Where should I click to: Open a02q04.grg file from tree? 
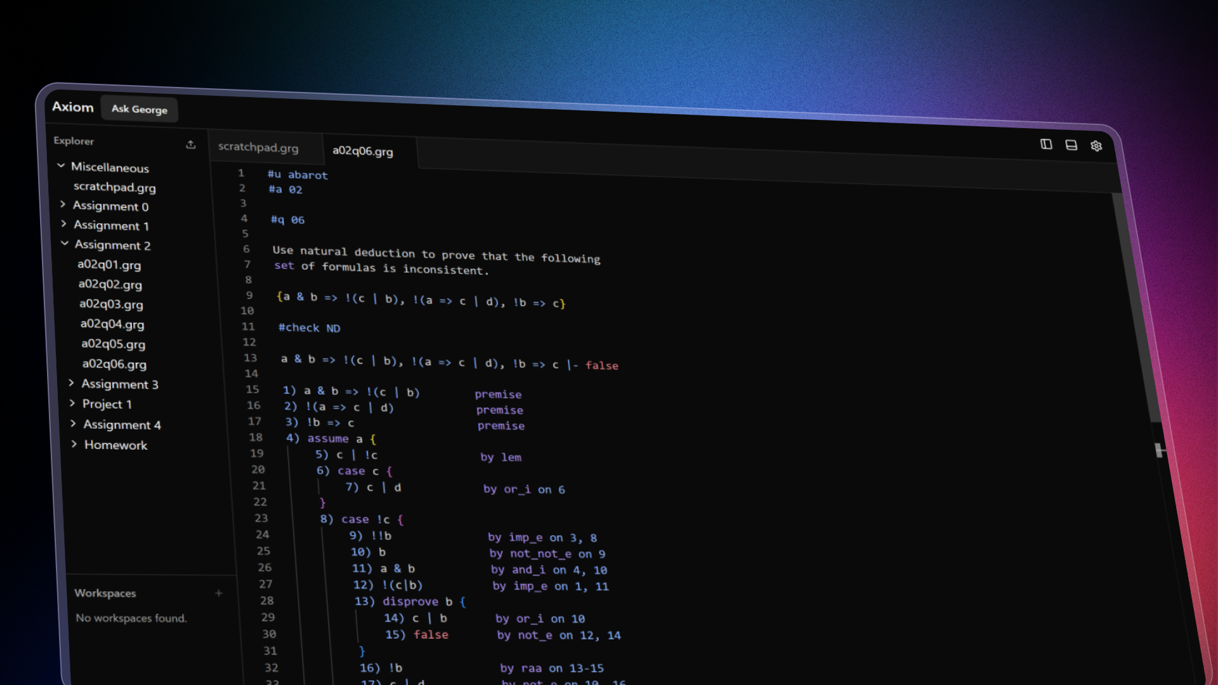(112, 324)
